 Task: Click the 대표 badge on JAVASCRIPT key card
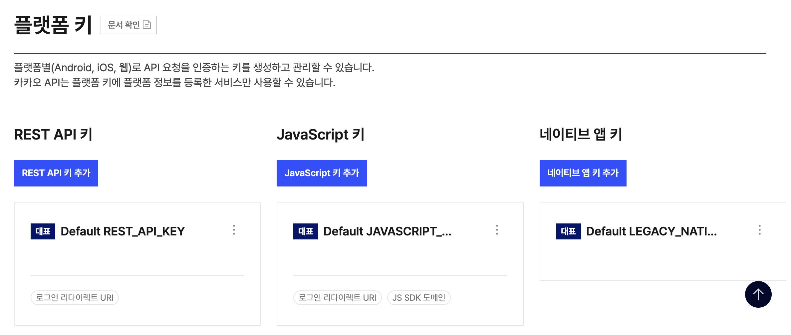(x=306, y=231)
